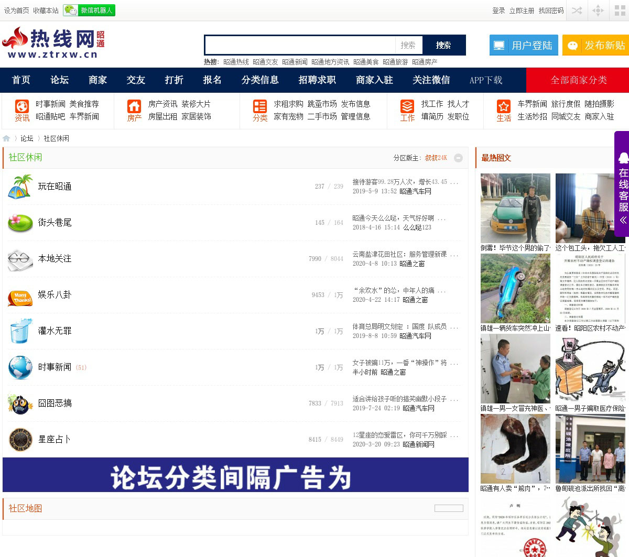The height and width of the screenshot is (557, 629).
Task: Open the search type selector labeled 搜索
Action: [408, 45]
